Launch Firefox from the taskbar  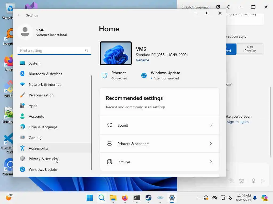coord(125,198)
